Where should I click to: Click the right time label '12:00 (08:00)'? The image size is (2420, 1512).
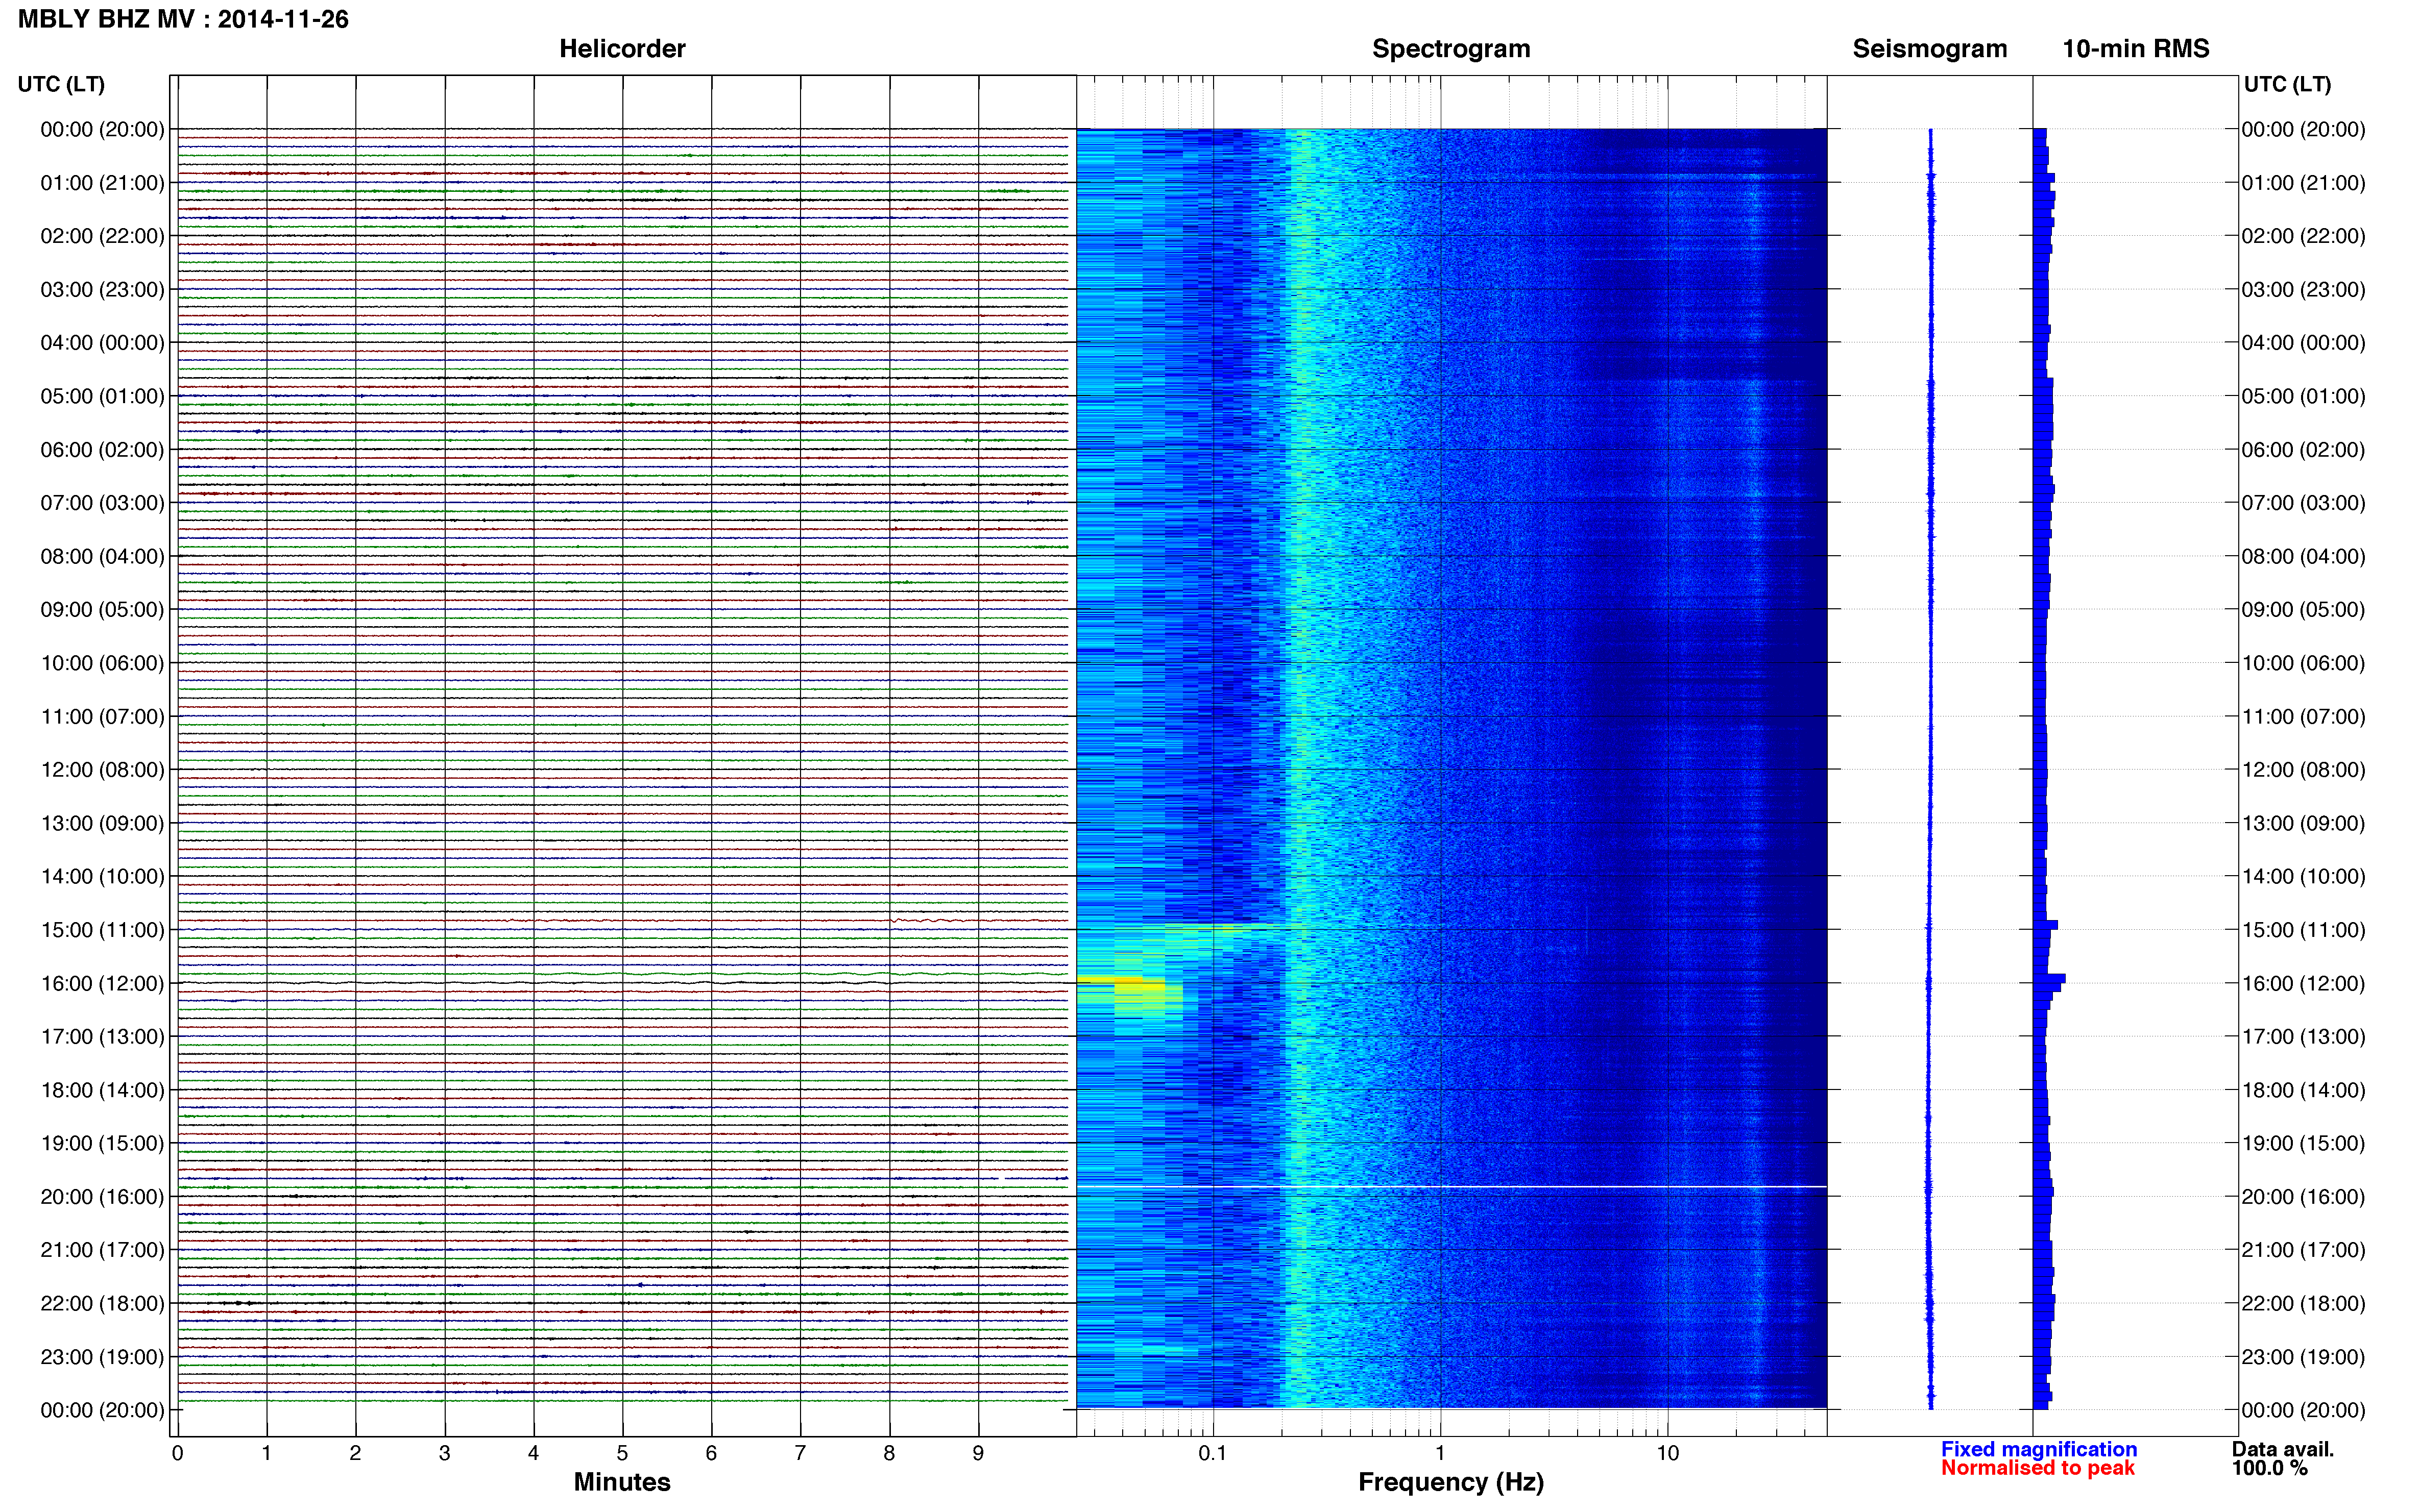2303,770
